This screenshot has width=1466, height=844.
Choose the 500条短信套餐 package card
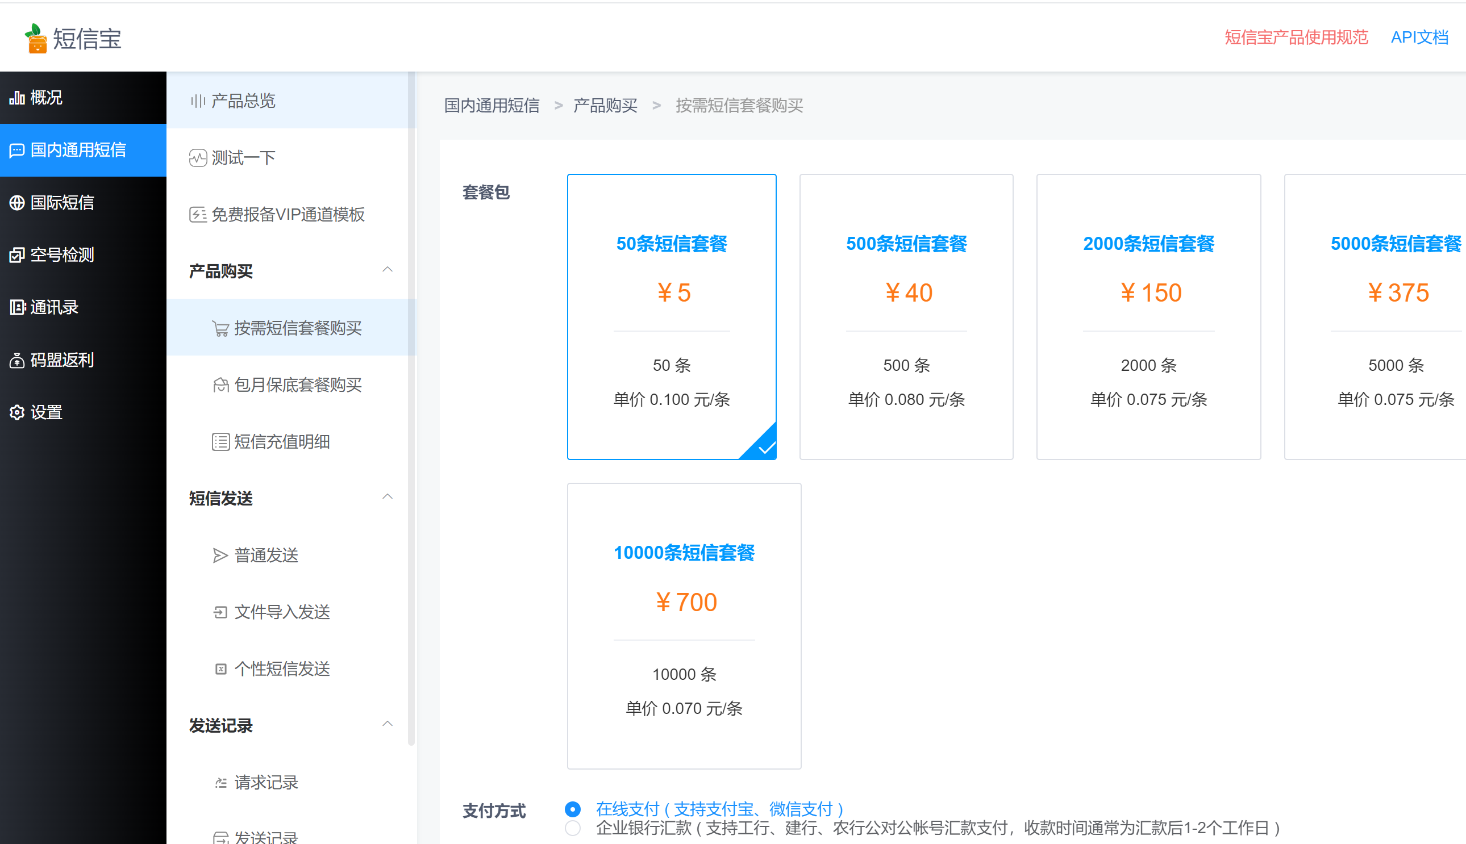pos(906,316)
